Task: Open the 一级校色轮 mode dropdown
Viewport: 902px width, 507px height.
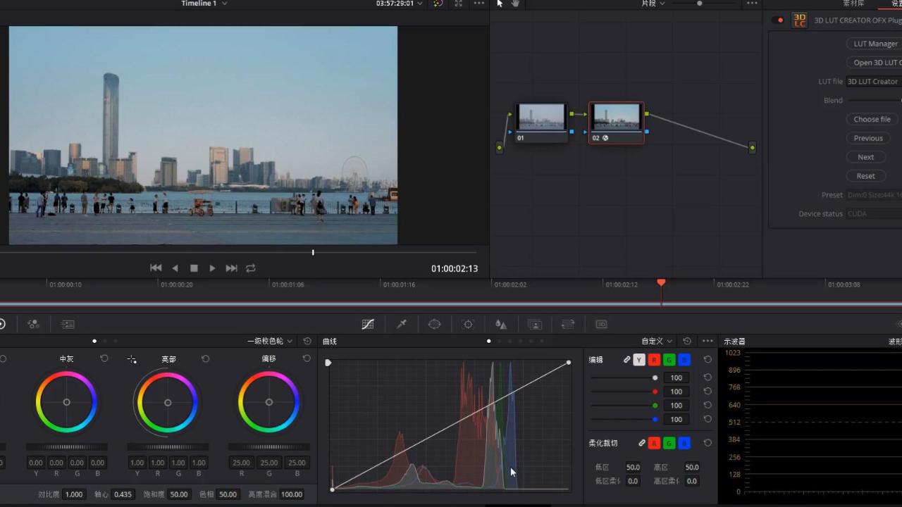Action: coord(270,341)
